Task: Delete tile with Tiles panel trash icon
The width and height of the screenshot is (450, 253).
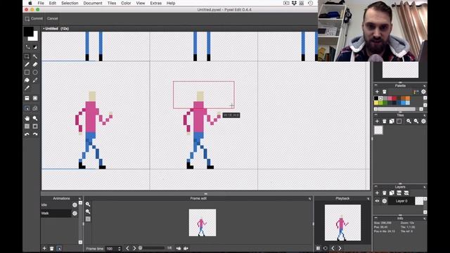Action: [x=385, y=122]
